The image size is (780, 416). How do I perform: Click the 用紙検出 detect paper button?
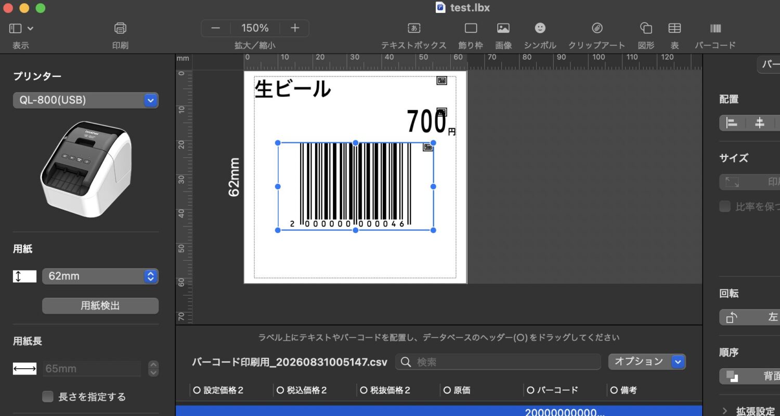click(x=100, y=306)
